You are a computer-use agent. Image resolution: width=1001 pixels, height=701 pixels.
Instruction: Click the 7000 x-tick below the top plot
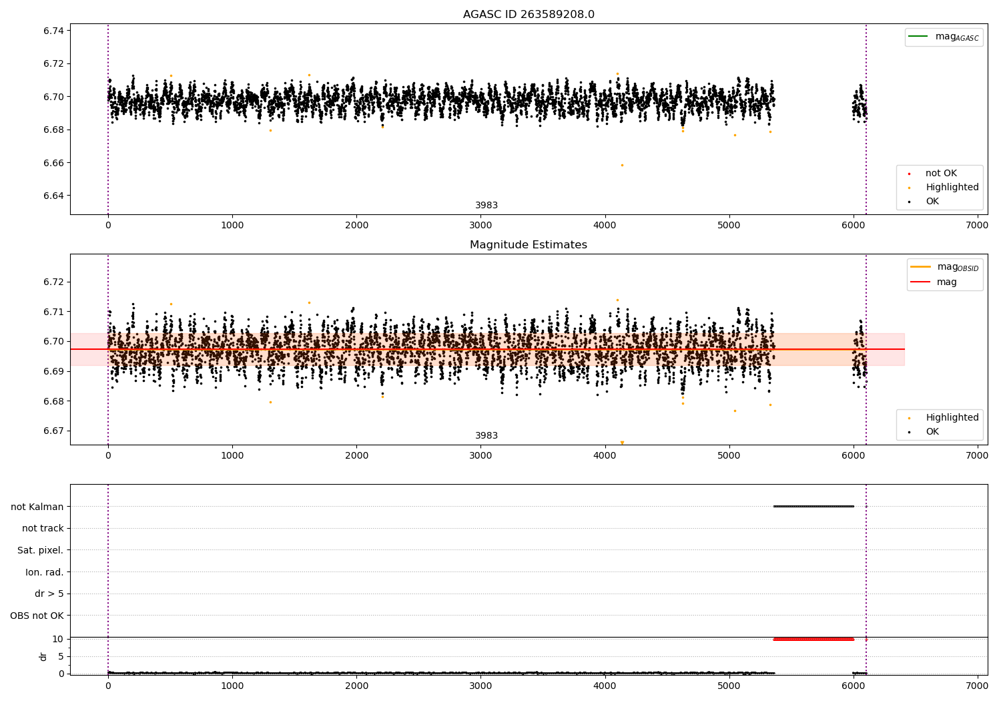[x=977, y=226]
